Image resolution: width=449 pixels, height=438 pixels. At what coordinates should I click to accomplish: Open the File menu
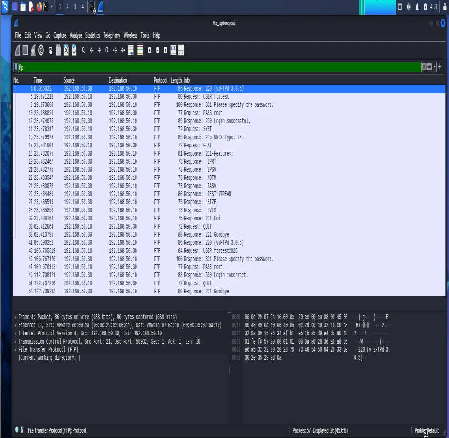click(x=18, y=35)
